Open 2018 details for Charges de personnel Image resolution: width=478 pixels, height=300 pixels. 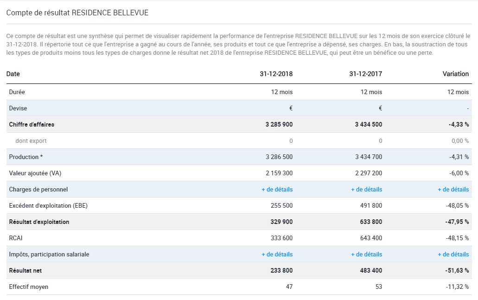(277, 189)
